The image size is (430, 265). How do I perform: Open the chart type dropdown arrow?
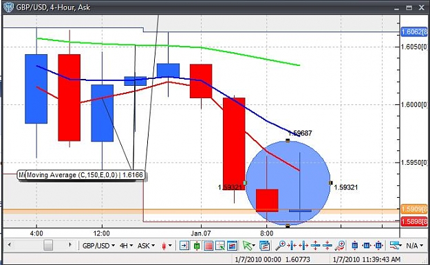171,246
